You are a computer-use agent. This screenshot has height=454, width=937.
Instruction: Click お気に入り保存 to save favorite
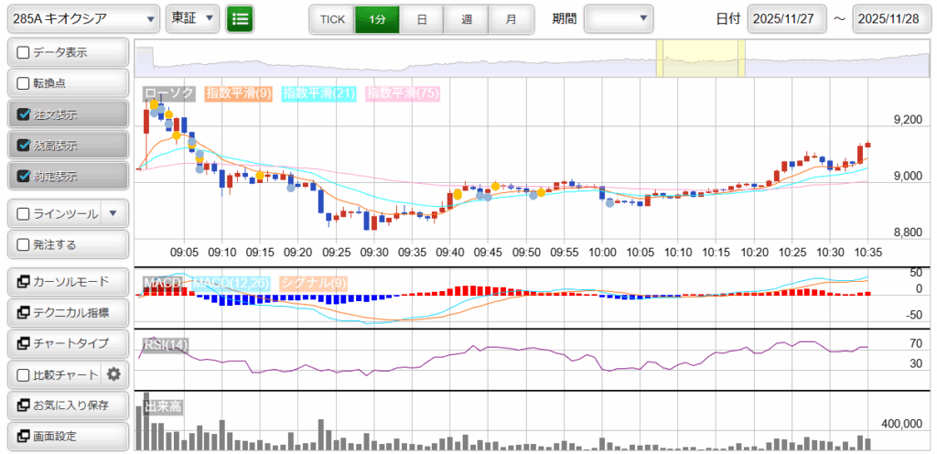[x=68, y=405]
